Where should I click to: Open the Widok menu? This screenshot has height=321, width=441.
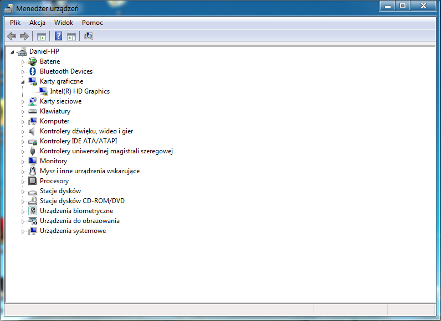(64, 23)
